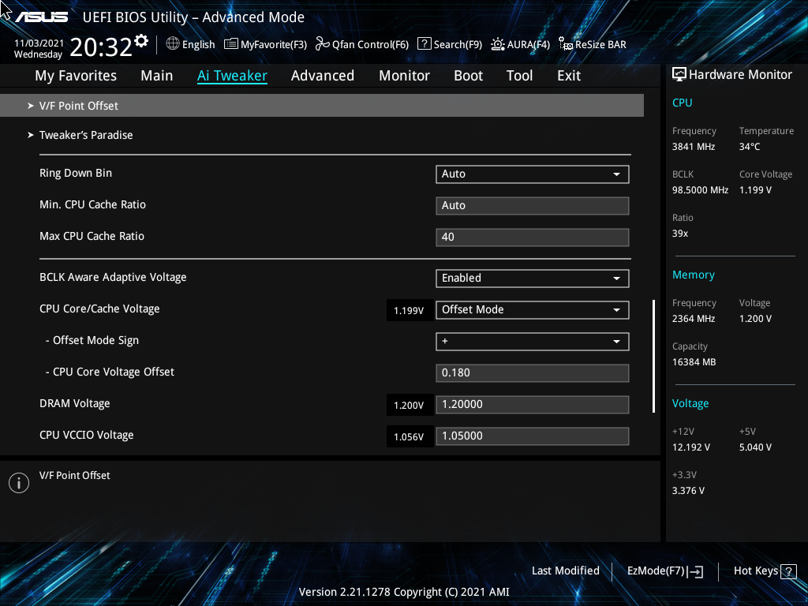The width and height of the screenshot is (808, 606).
Task: Open the Tool tab
Action: (519, 75)
